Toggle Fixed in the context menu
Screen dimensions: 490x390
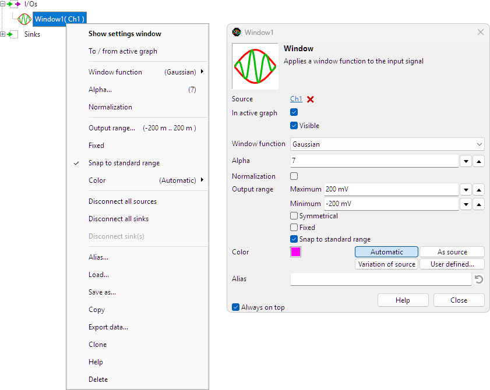[138, 146]
